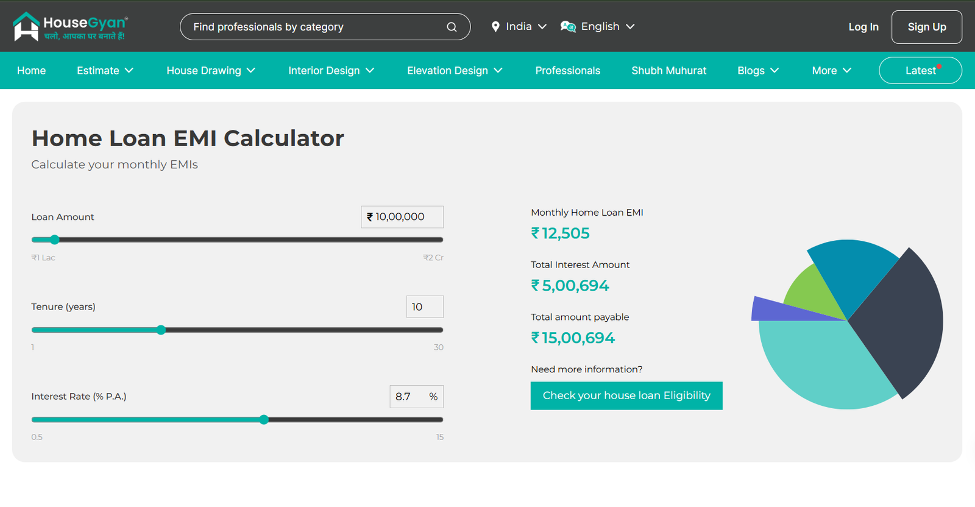The image size is (975, 507).
Task: Click the HouseGyan logo
Action: tap(69, 27)
